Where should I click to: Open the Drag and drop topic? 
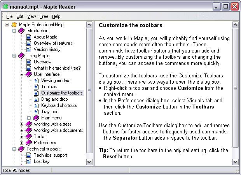coord(54,99)
